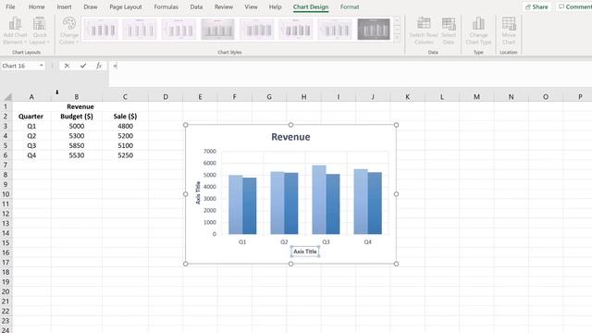The height and width of the screenshot is (333, 592).
Task: Click the Name Box showing Chart 16
Action: (x=18, y=66)
